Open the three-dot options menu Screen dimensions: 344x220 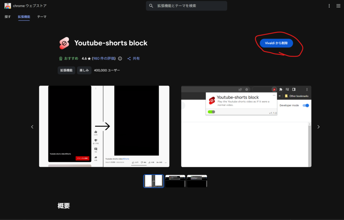tap(329, 6)
